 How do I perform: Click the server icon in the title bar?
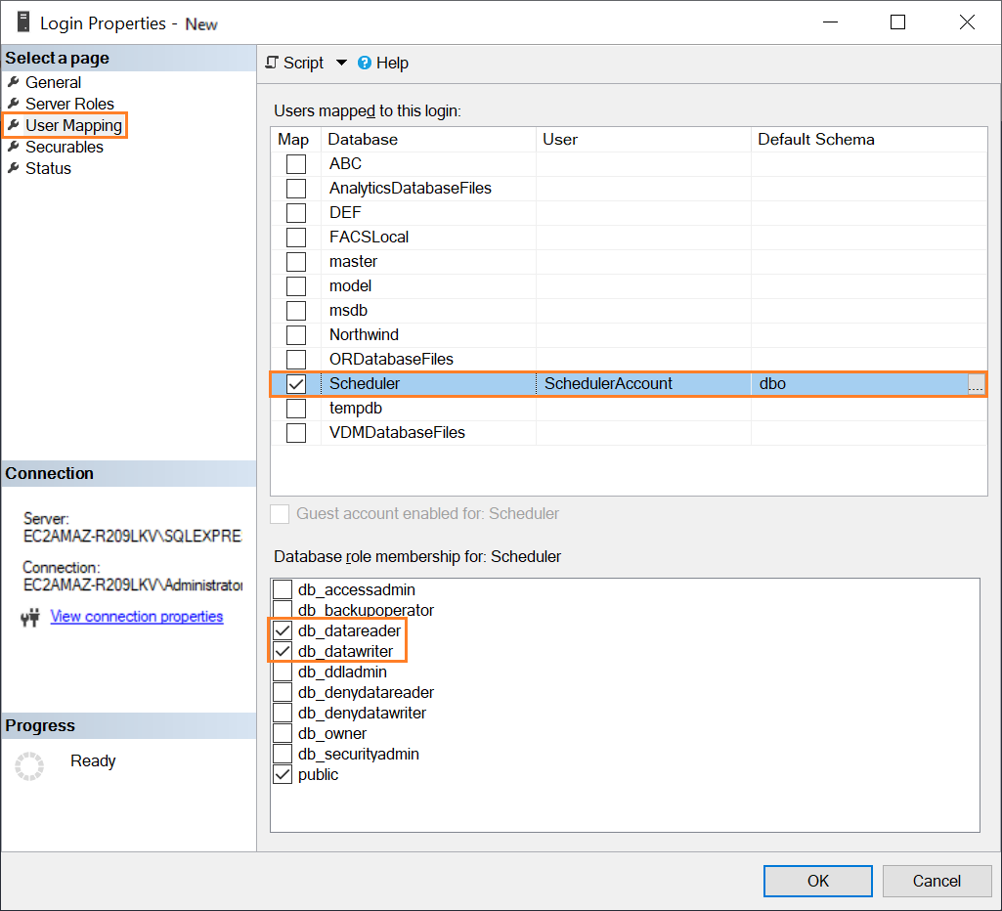click(x=23, y=22)
